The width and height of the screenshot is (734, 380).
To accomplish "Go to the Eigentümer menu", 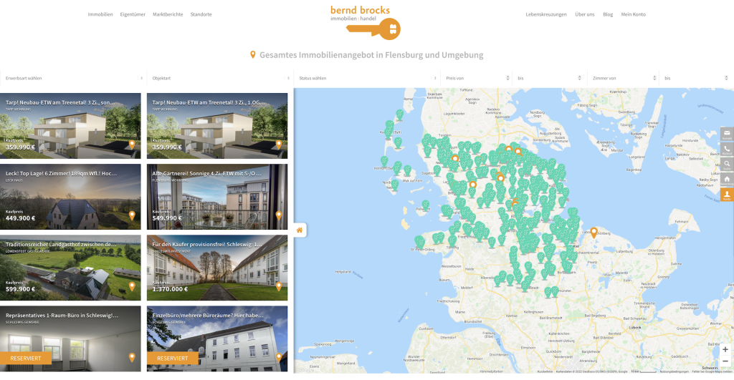I will (133, 14).
